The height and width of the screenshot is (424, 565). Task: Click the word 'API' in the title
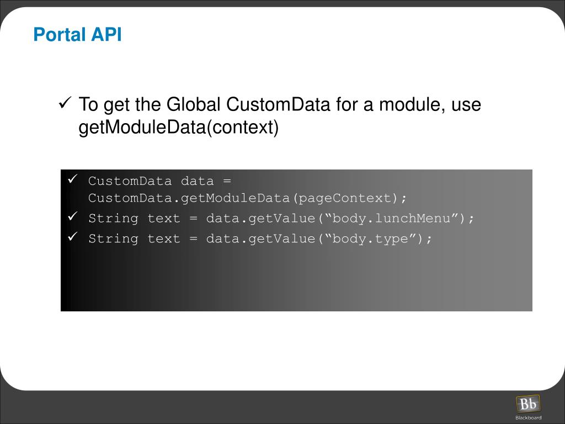coord(106,35)
